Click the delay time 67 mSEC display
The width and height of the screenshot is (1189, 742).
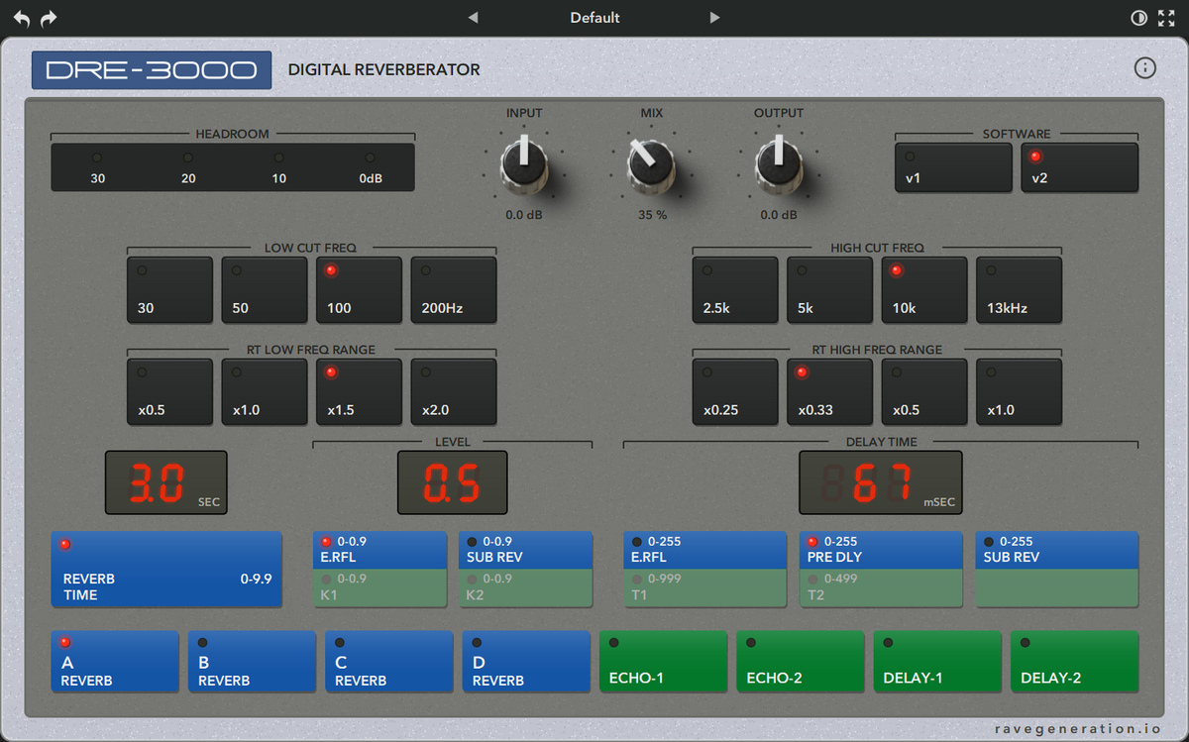(881, 482)
